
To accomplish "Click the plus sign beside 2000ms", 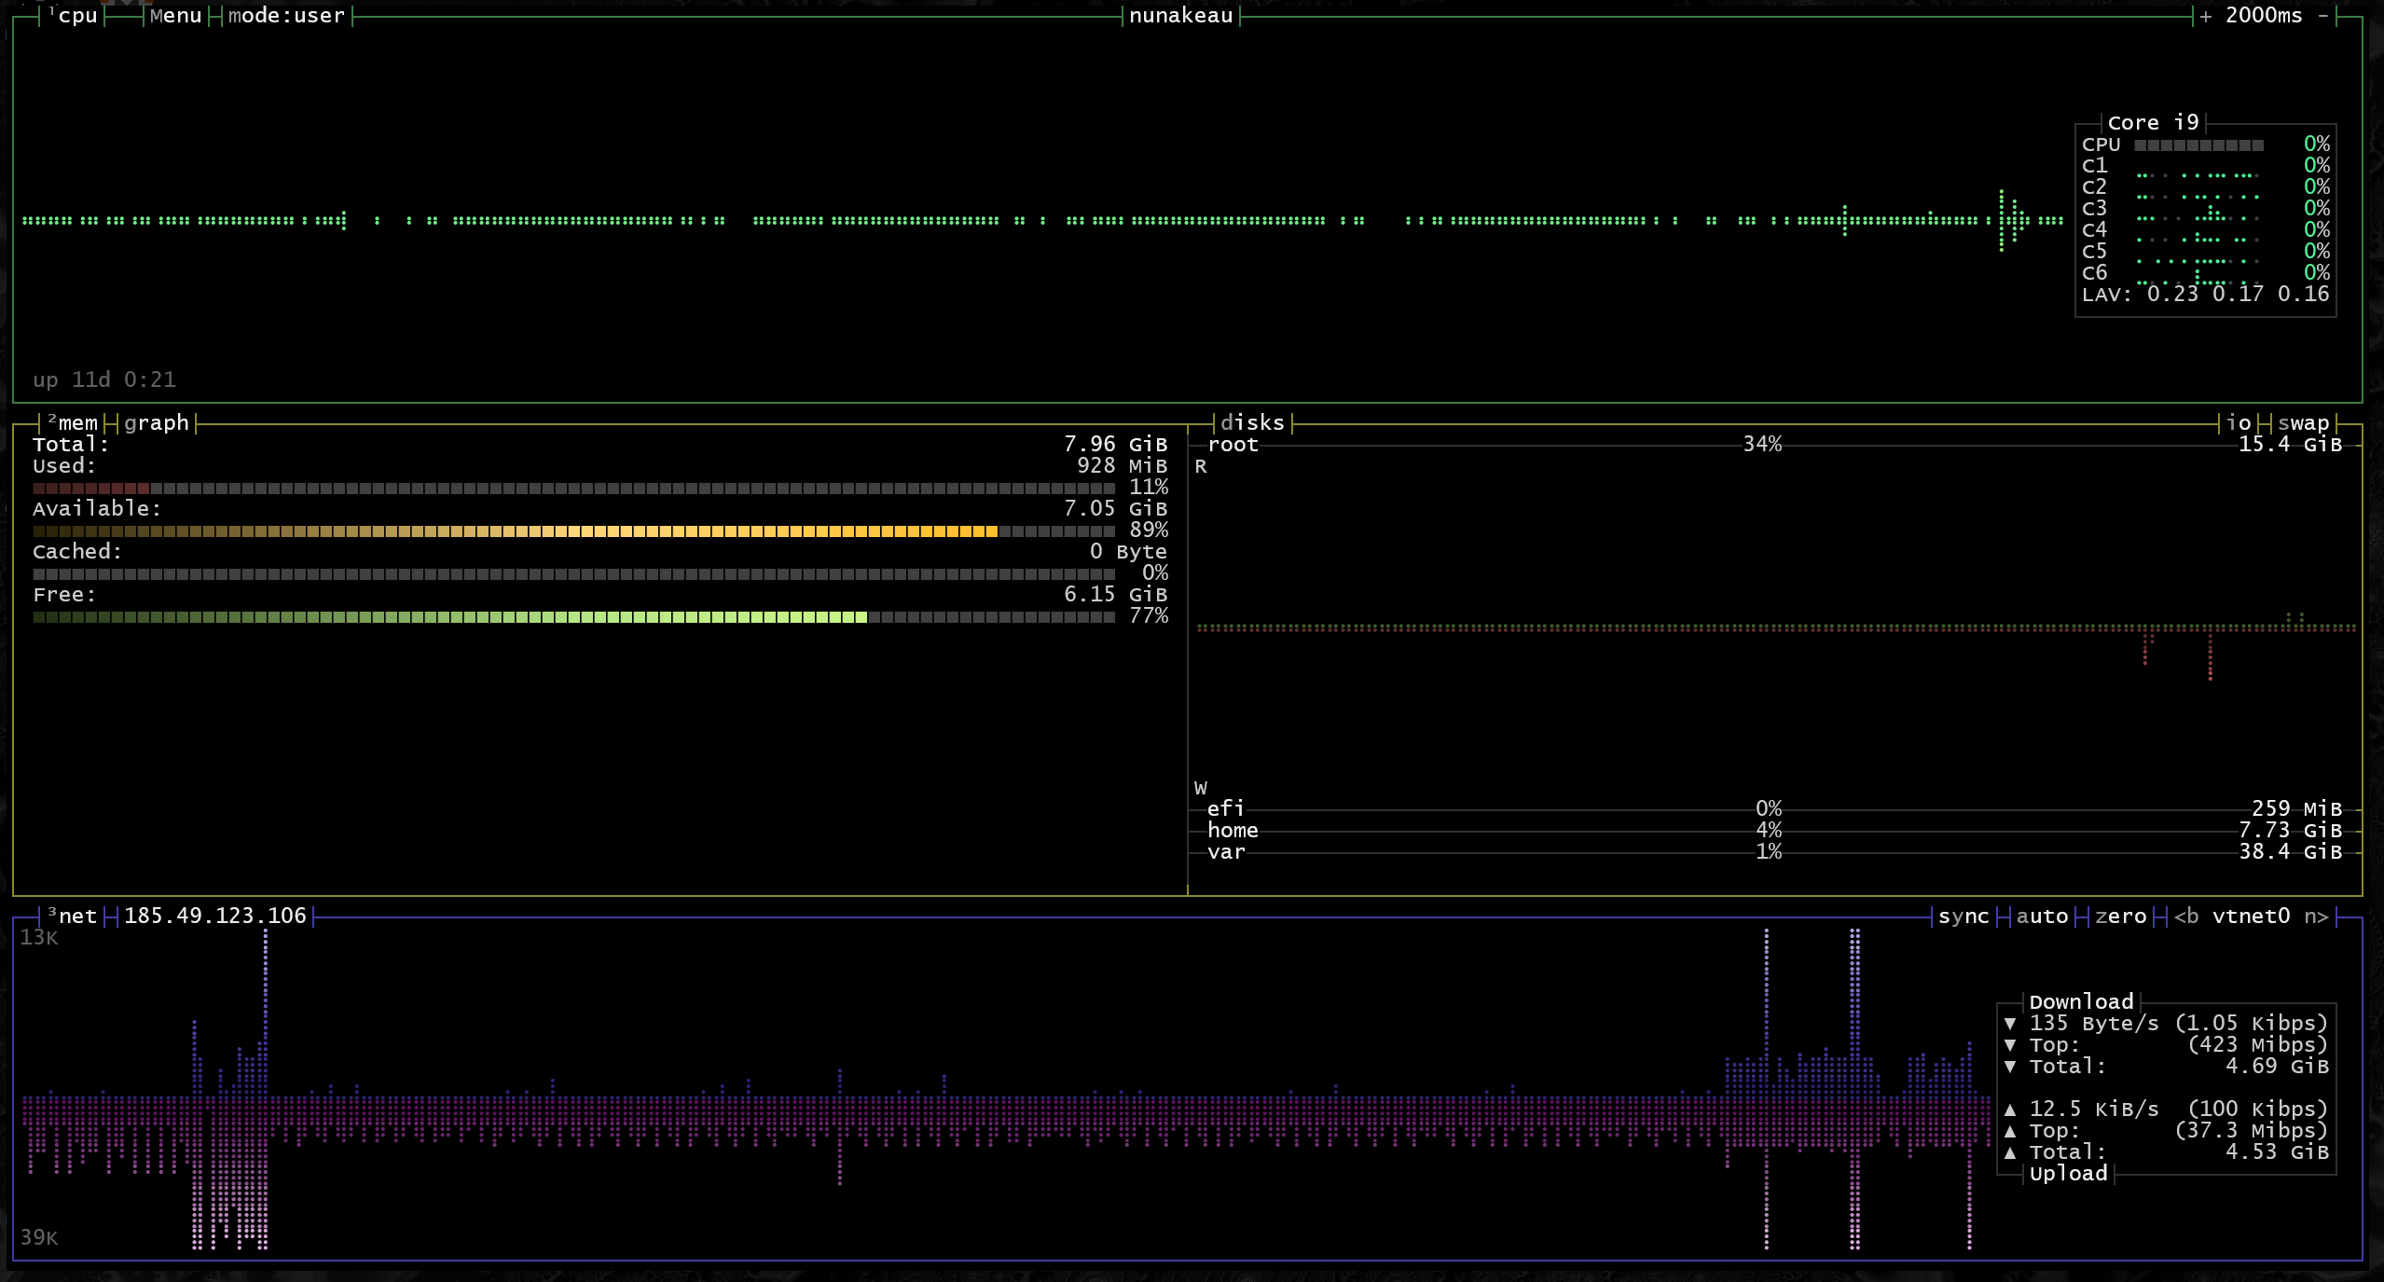I will [2206, 16].
